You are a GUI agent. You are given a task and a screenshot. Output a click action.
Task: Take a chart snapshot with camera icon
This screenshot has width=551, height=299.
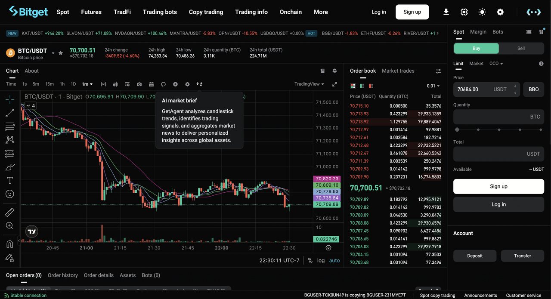139,84
